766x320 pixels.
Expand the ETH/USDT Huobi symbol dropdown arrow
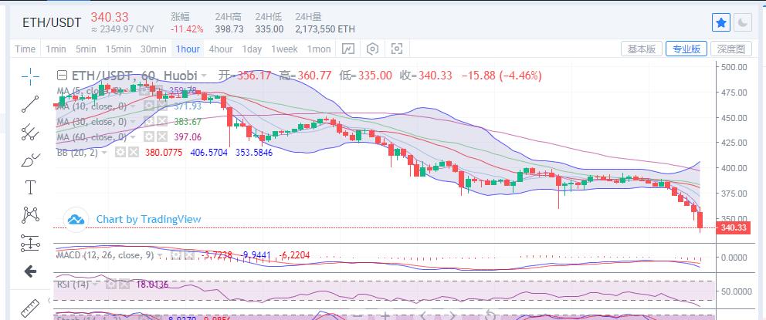pos(204,76)
